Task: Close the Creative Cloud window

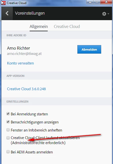Action: (106, 2)
